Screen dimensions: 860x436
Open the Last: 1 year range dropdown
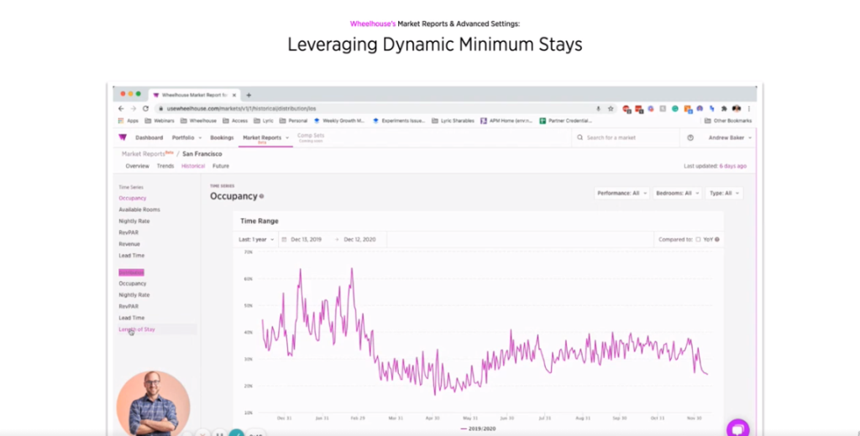click(255, 239)
